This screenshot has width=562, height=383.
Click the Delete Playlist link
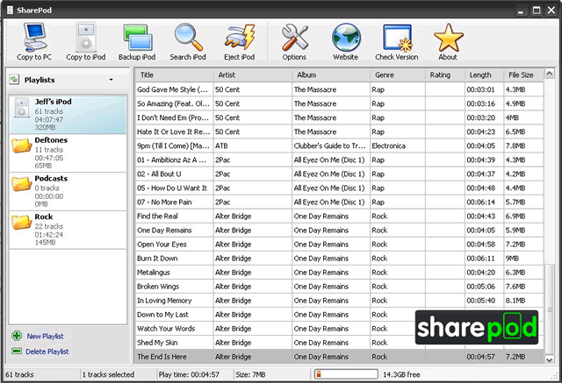point(47,351)
